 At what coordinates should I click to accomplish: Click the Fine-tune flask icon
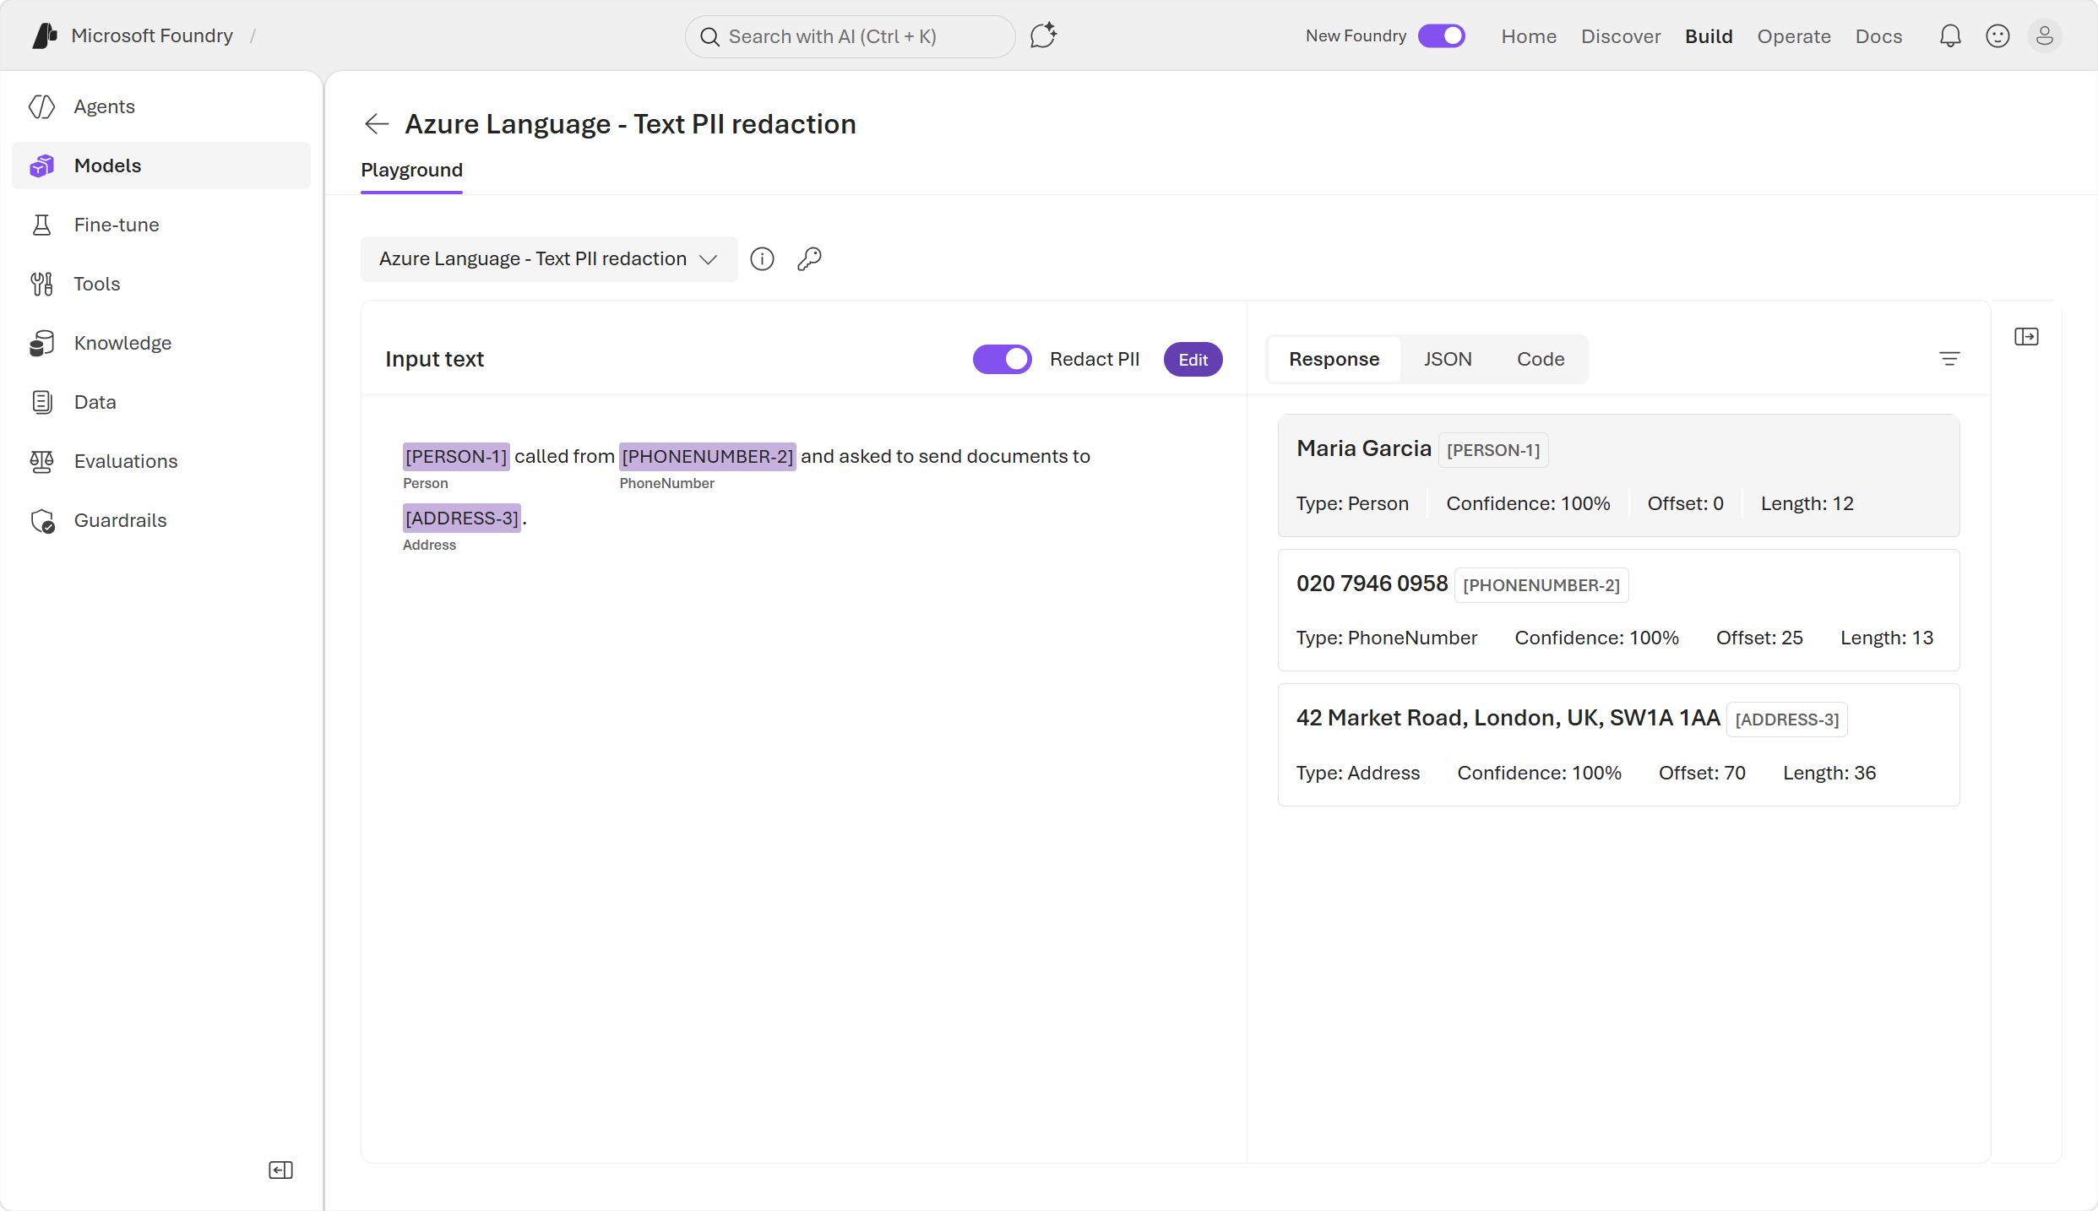[x=42, y=225]
